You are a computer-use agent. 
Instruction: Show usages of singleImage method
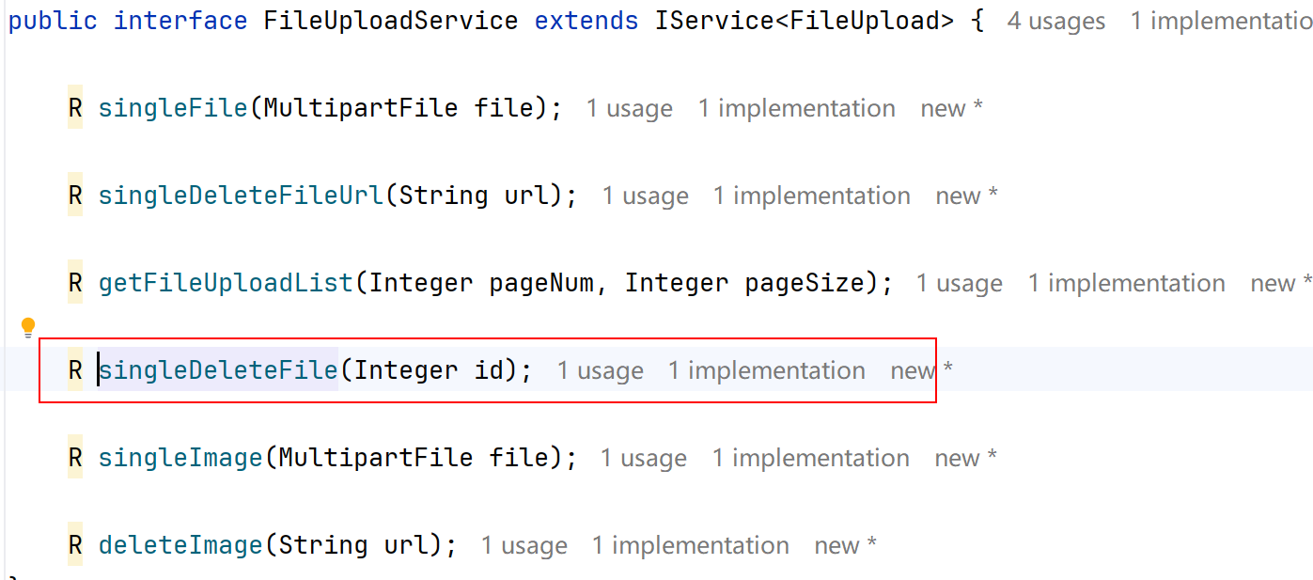(643, 459)
